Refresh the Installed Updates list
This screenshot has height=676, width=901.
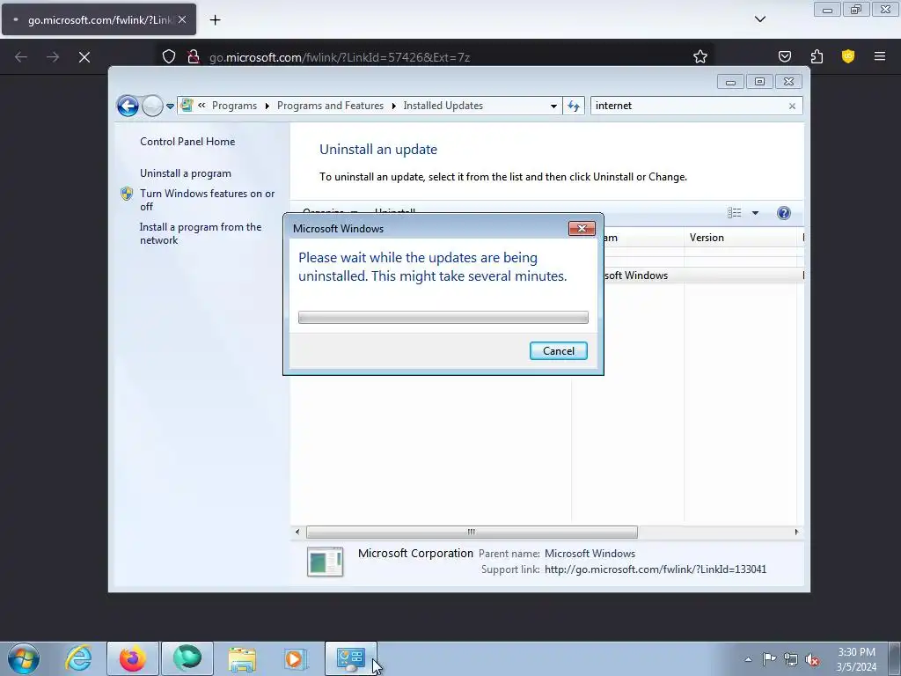click(x=574, y=106)
